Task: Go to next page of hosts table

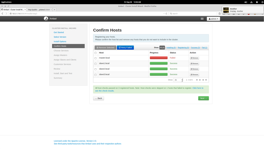Action: 203,80
